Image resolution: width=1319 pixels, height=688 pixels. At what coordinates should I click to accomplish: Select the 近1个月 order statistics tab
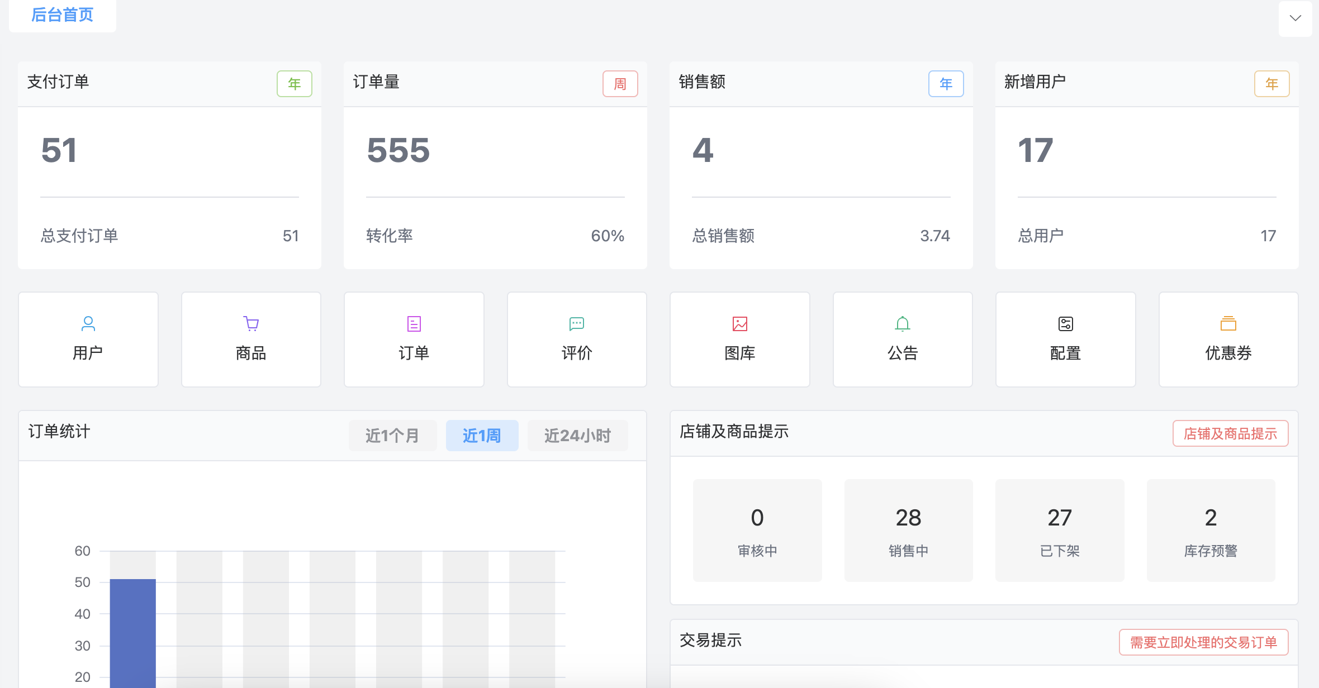pos(392,436)
